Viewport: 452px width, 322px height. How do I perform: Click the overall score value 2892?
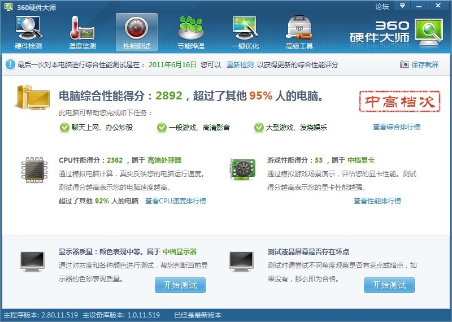[169, 95]
